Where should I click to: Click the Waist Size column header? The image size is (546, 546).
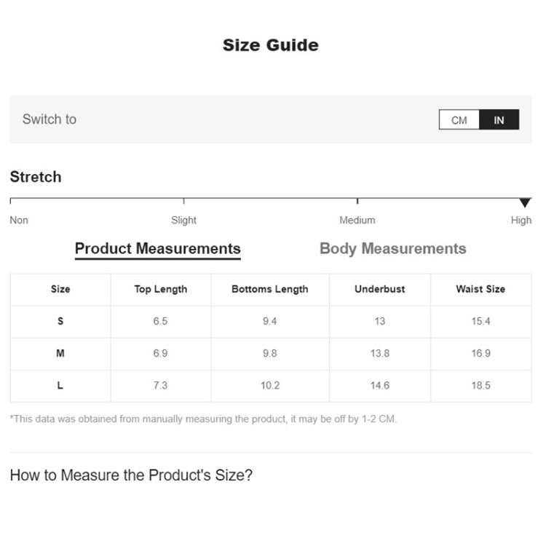coord(480,289)
